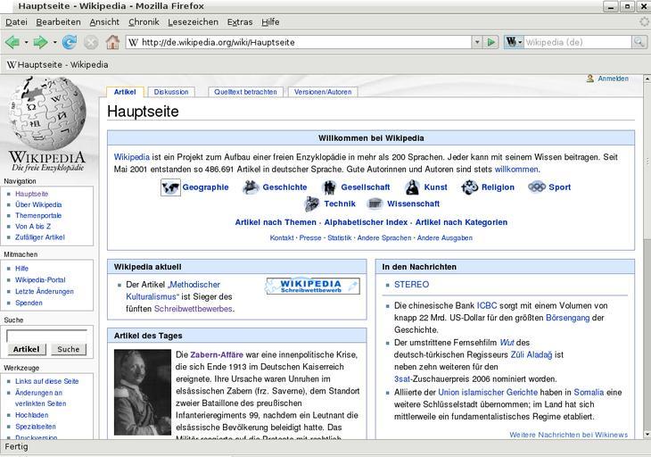Open the Lesezeichen menu
This screenshot has height=457, width=651.
[192, 21]
